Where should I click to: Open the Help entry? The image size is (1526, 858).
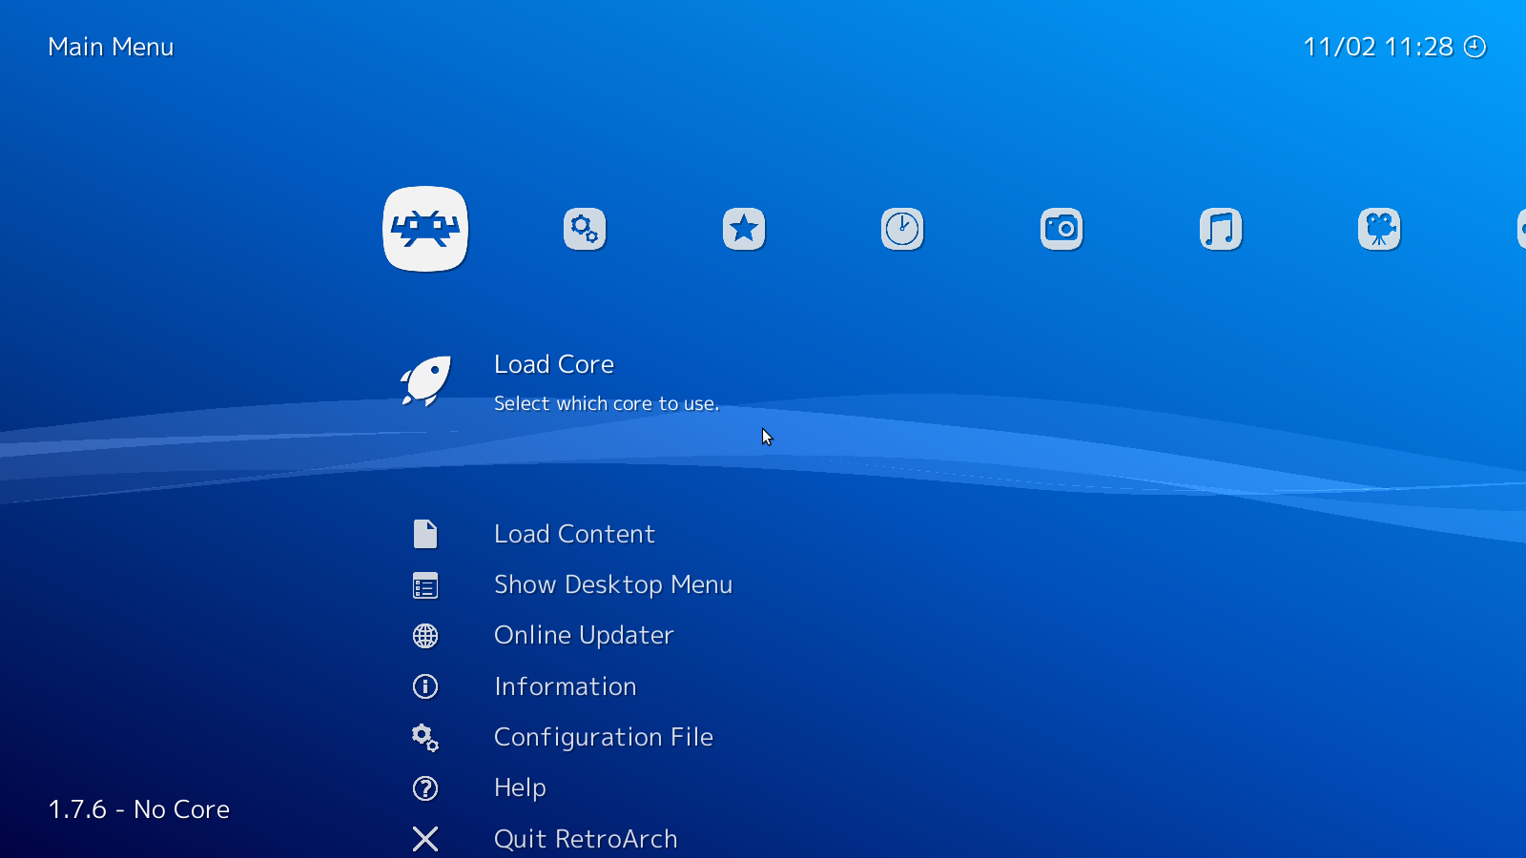click(520, 787)
